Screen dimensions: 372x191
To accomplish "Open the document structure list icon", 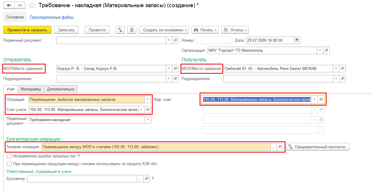I will 132,30.
